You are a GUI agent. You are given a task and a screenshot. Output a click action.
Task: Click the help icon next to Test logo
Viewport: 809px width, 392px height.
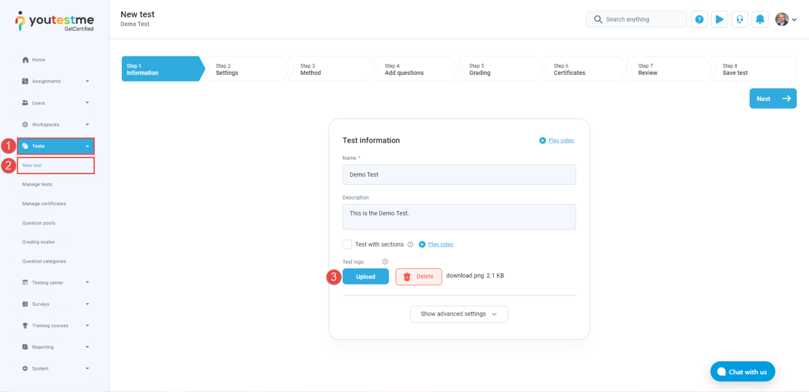[385, 262]
